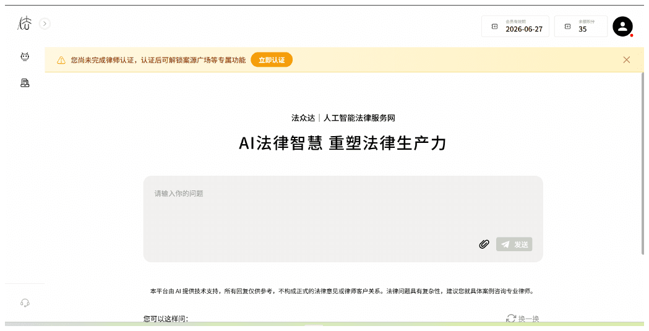Viewport: 649px width, 331px height.
Task: Expand the sidebar with the chevron arrow
Action: [45, 24]
